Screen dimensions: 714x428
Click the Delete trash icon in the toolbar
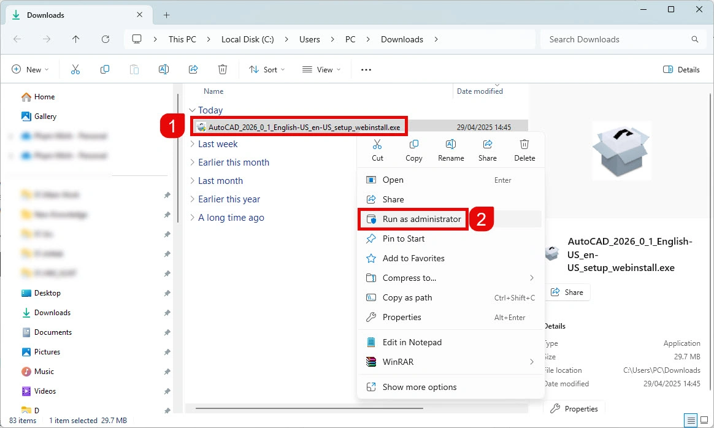pyautogui.click(x=223, y=70)
